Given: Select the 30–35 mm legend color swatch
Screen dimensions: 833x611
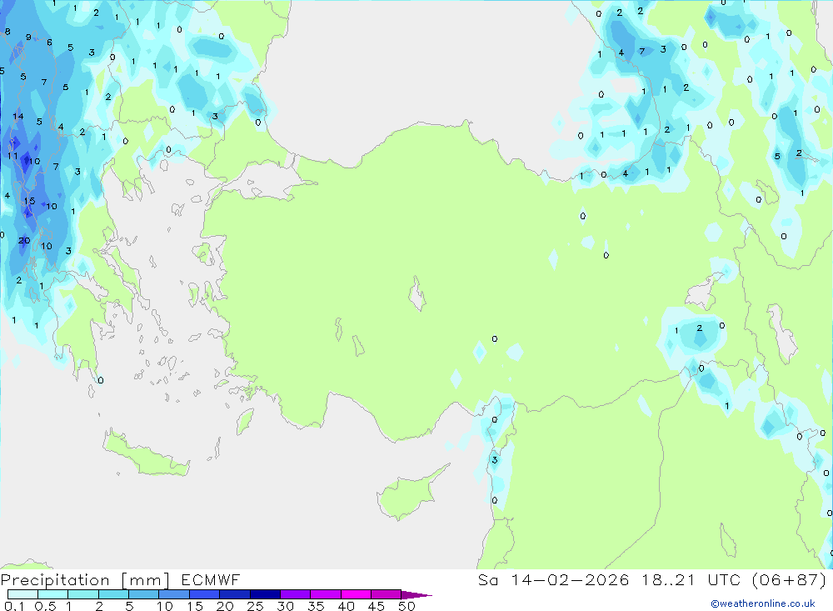Looking at the screenshot, I should point(296,594).
